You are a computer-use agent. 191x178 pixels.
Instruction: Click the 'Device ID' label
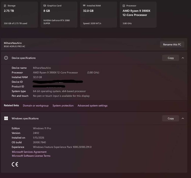[17, 82]
